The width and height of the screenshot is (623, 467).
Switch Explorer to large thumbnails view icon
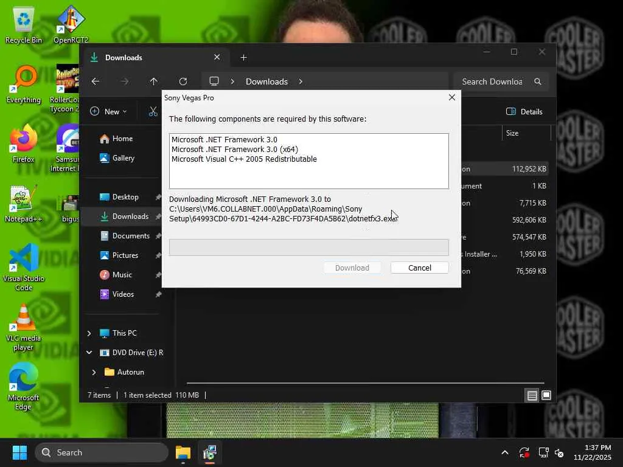coord(546,395)
